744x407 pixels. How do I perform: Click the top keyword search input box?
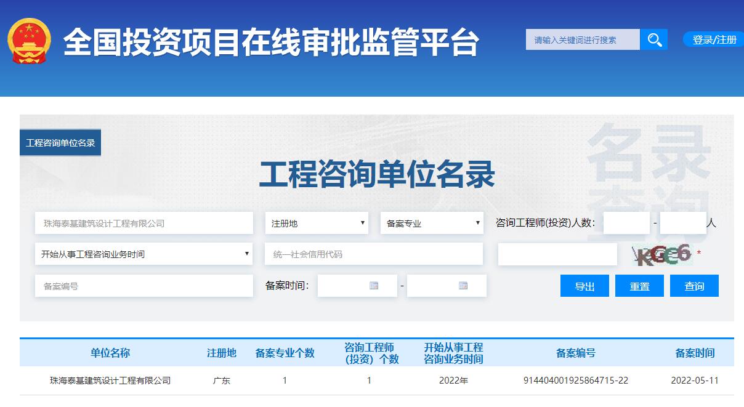(x=583, y=39)
